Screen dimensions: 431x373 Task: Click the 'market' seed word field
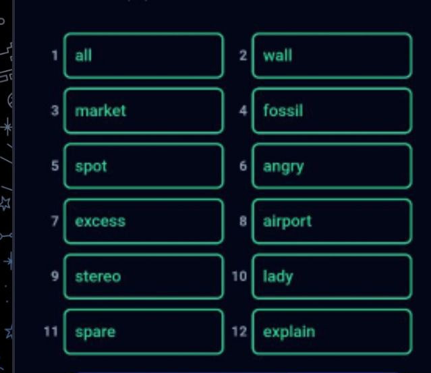[x=143, y=111]
